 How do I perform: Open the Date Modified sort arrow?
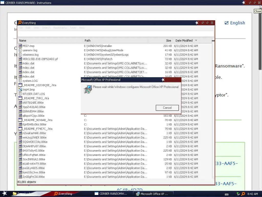(x=196, y=40)
